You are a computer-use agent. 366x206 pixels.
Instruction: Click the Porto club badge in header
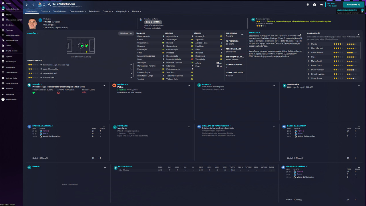point(40,5)
